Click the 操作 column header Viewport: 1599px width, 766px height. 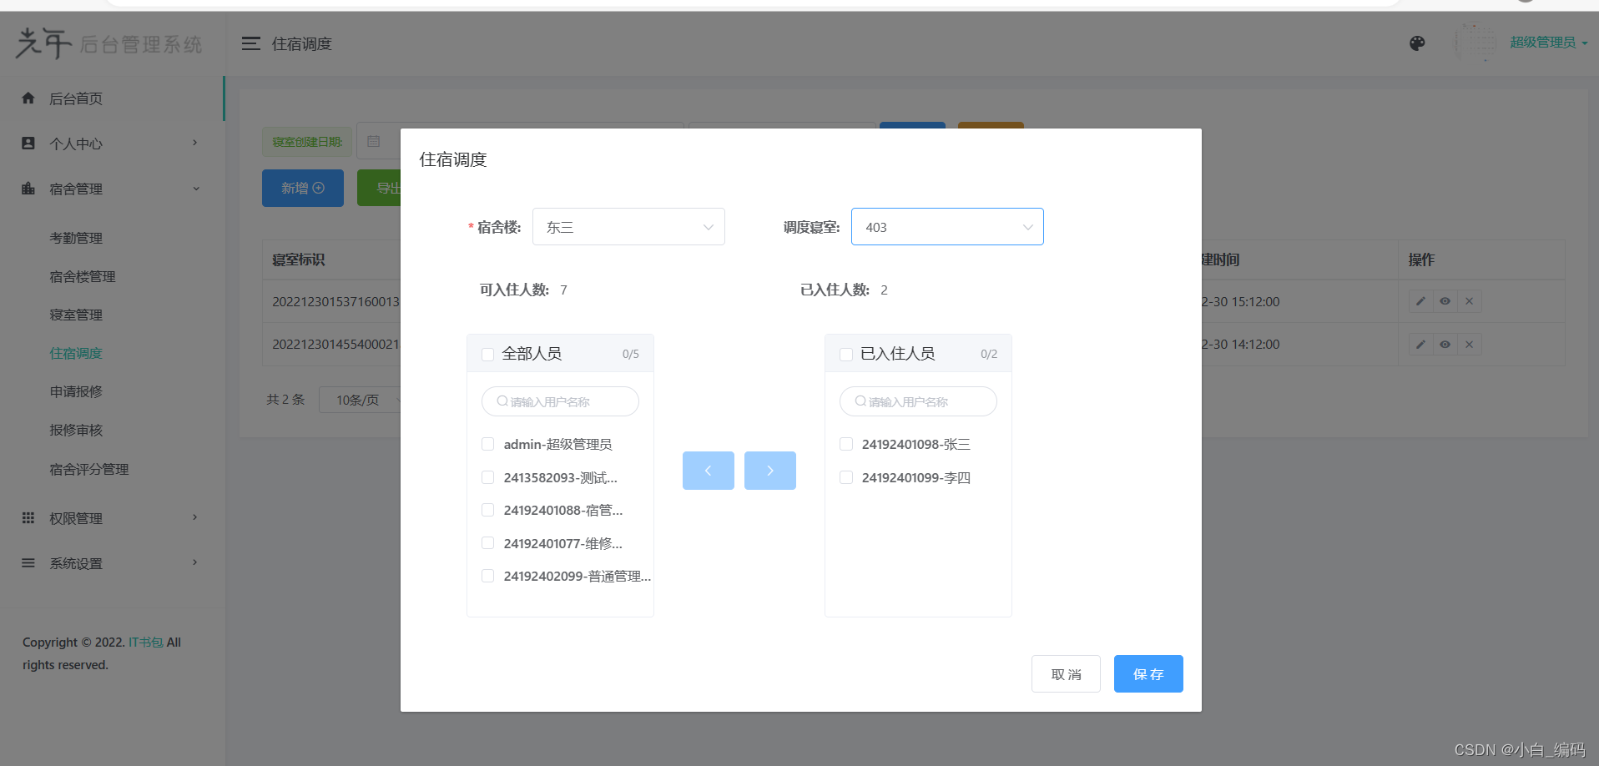(1421, 260)
